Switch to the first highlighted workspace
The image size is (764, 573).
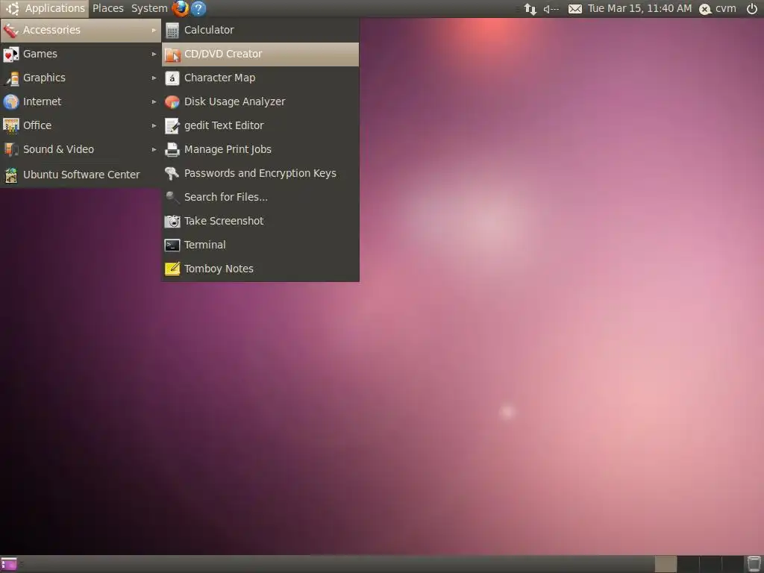pos(666,564)
